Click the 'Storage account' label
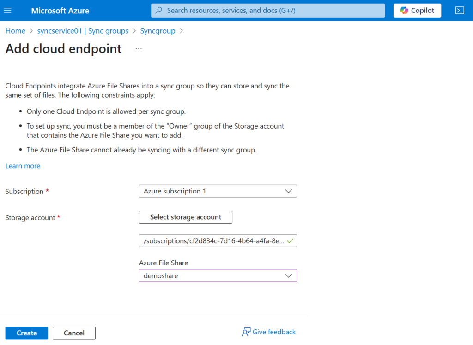The height and width of the screenshot is (345, 473). pyautogui.click(x=30, y=218)
